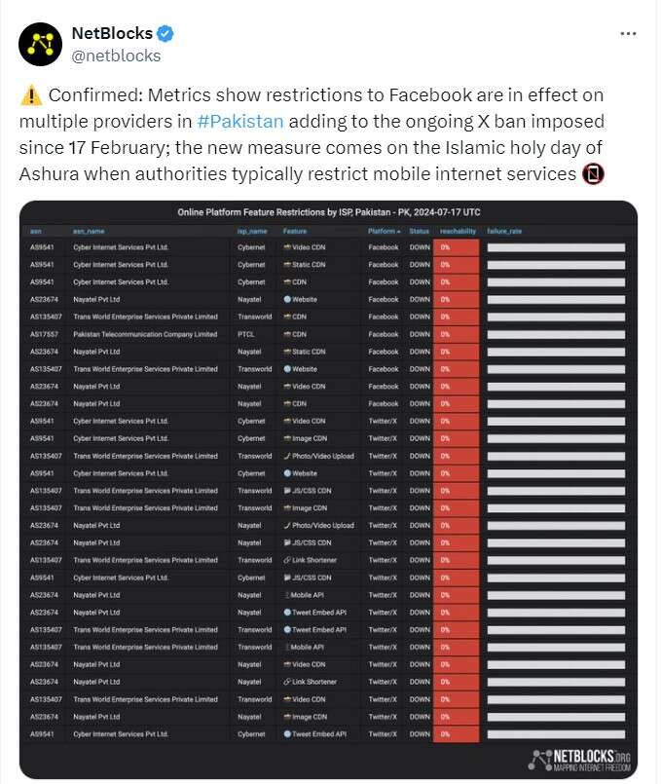
Task: Click the Feature column header
Action: (x=295, y=231)
